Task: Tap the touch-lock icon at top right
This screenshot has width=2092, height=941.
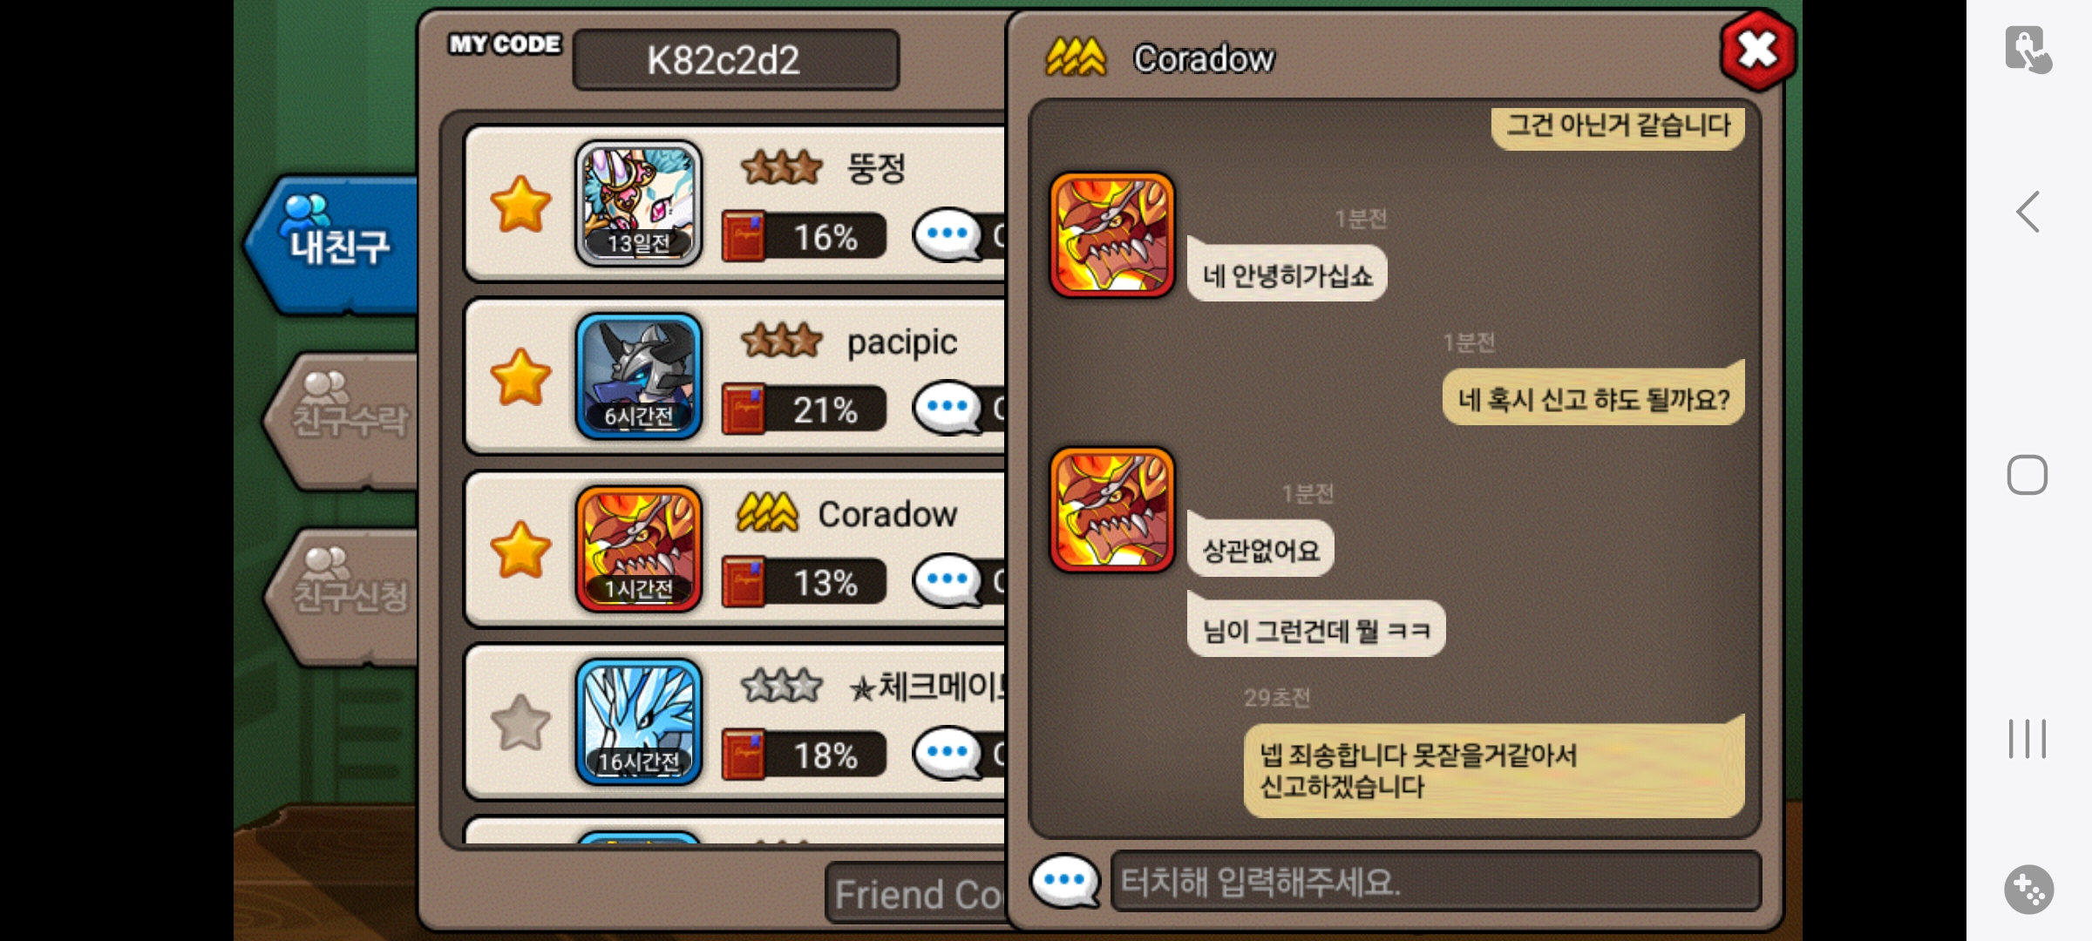Action: pyautogui.click(x=2028, y=50)
